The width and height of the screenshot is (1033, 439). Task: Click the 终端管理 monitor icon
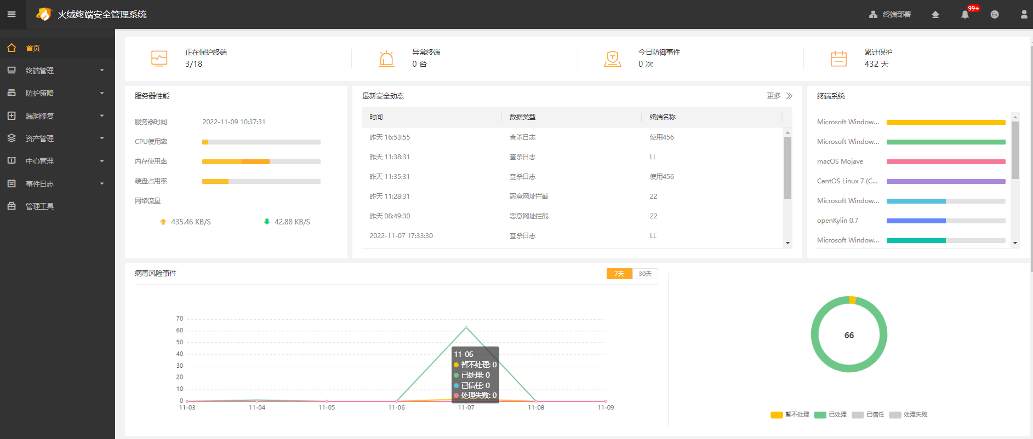12,70
